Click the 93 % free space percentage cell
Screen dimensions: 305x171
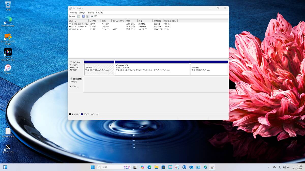tap(166, 29)
